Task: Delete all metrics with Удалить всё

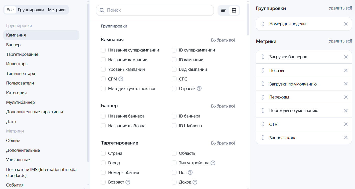Action: tap(340, 41)
